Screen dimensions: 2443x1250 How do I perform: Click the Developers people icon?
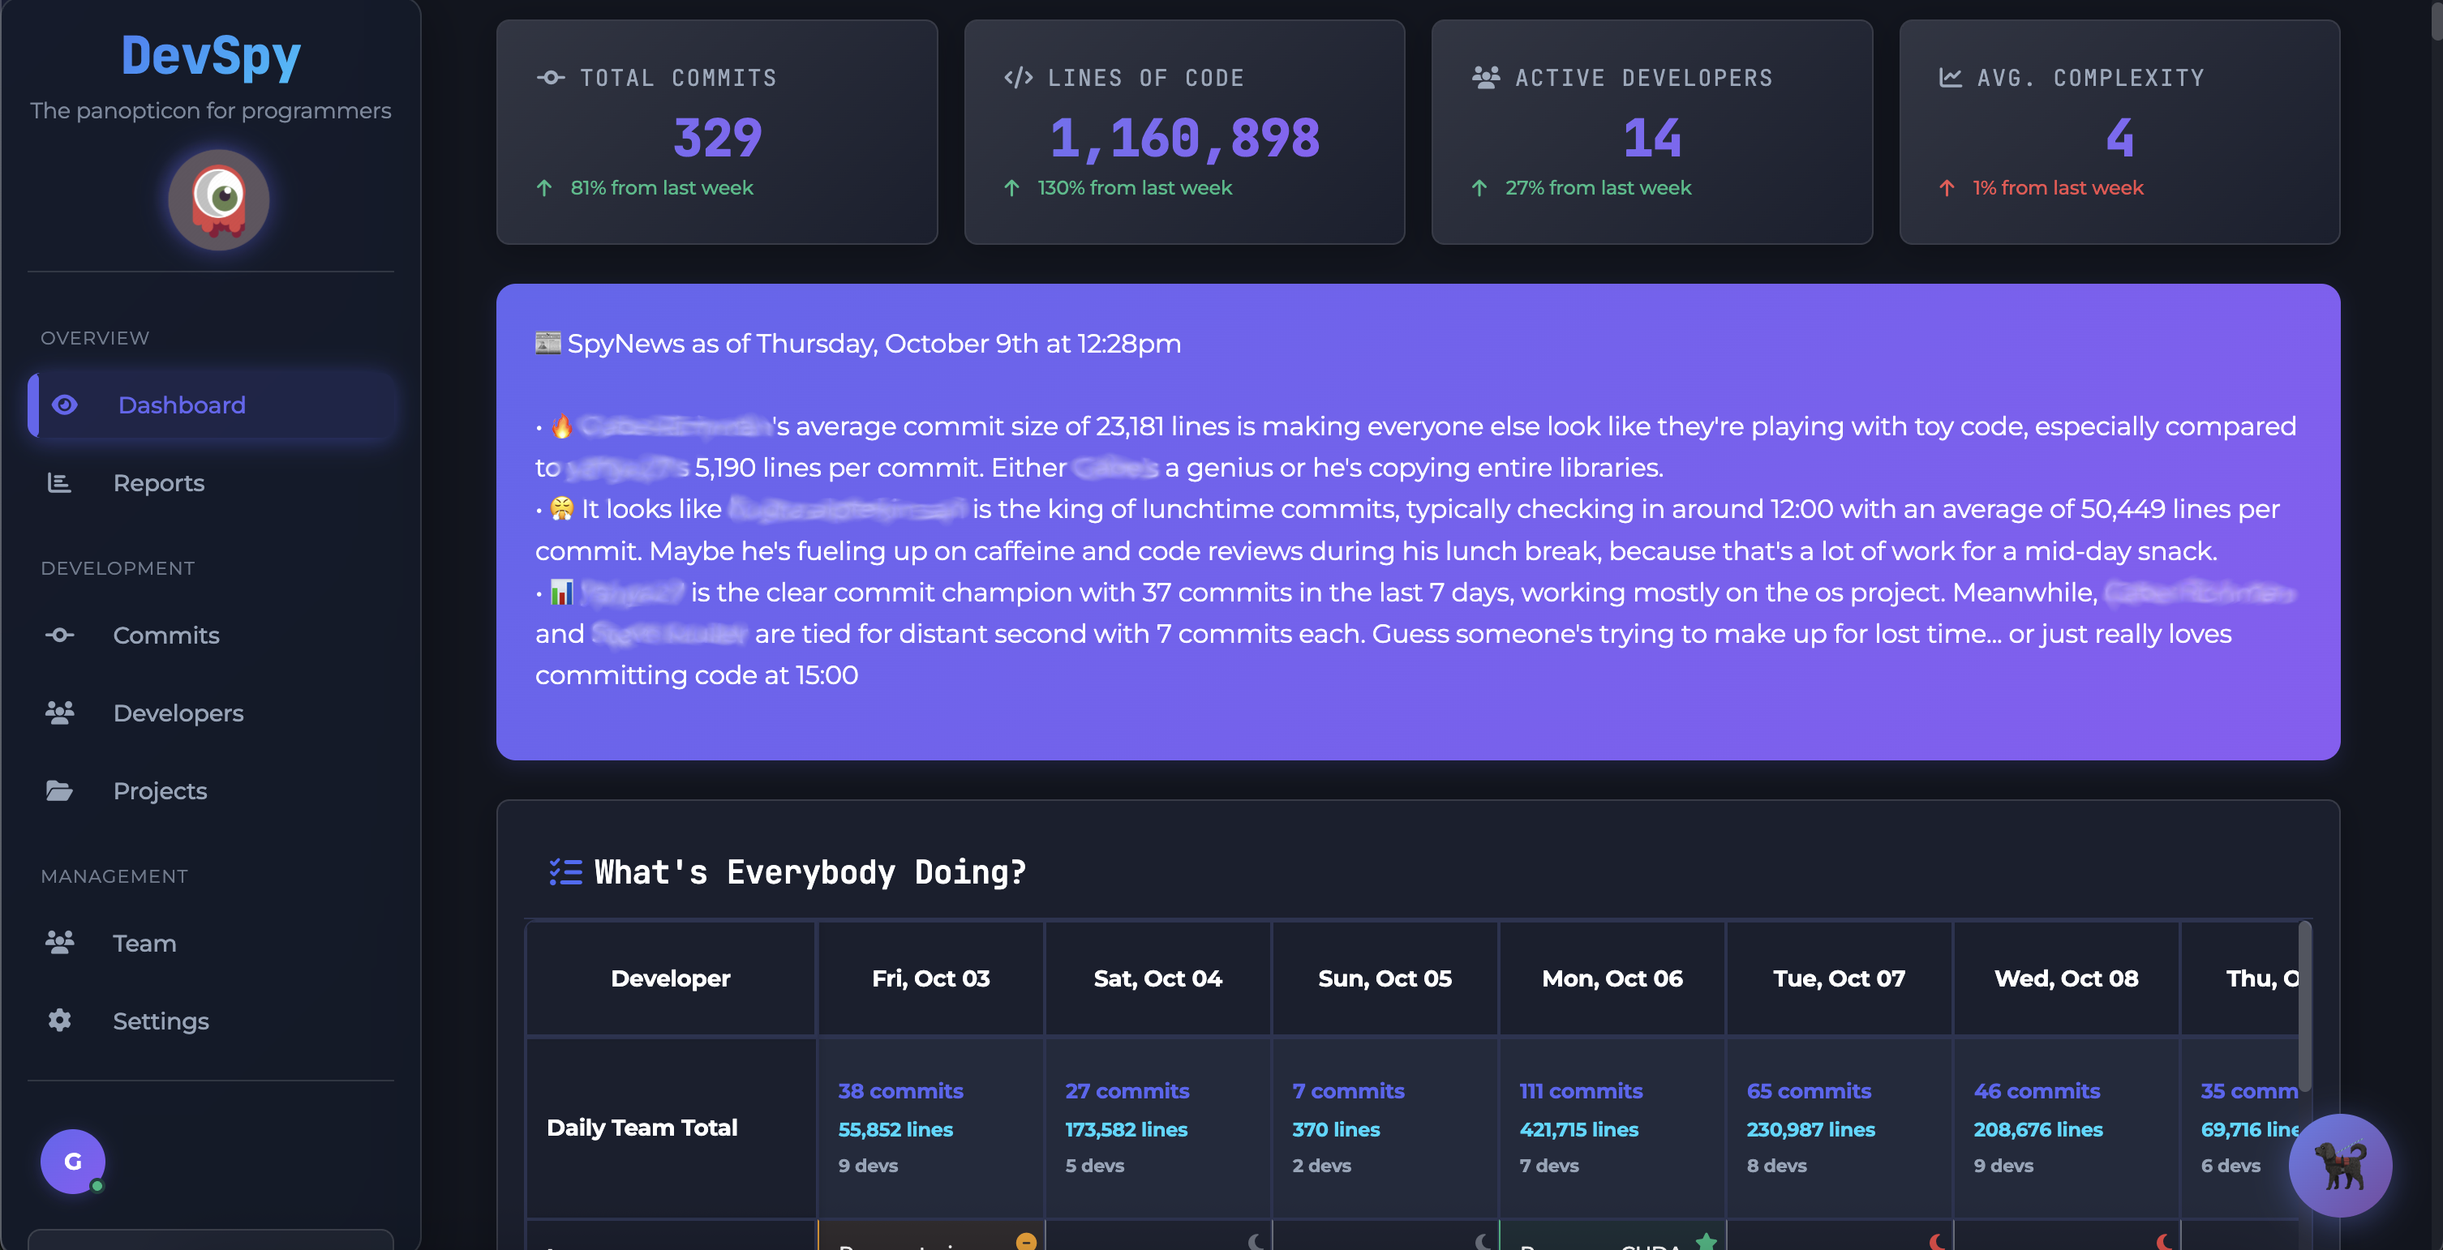(x=58, y=713)
